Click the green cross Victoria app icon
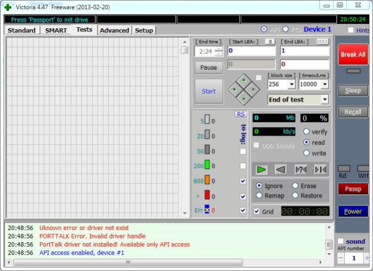 click(x=8, y=7)
